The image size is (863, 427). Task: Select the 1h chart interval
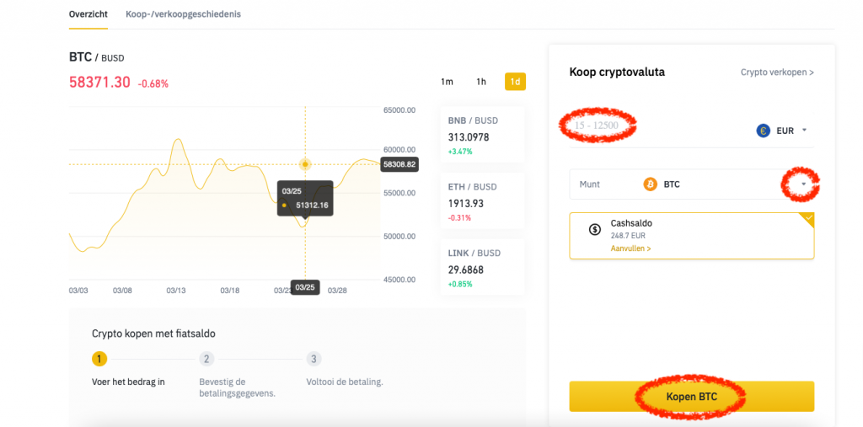(x=481, y=82)
